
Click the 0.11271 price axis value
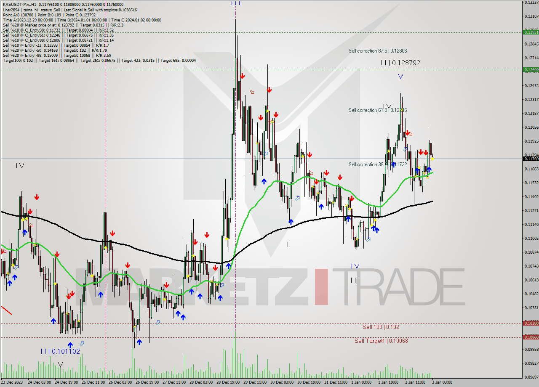click(531, 210)
